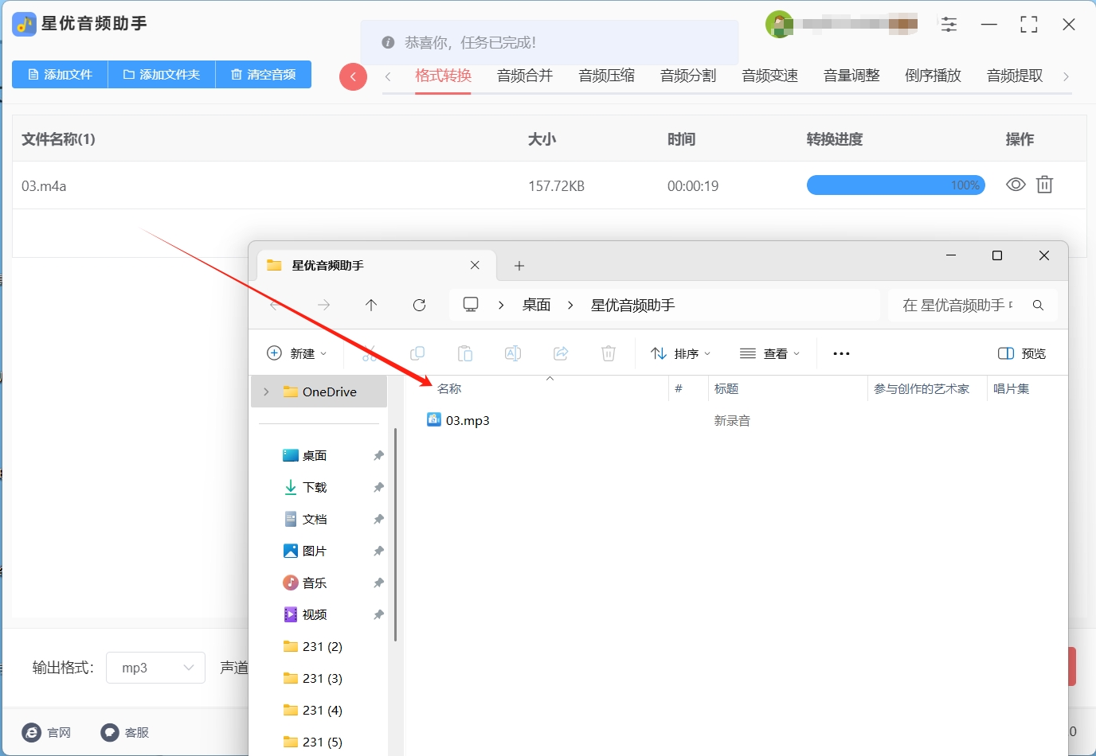Image resolution: width=1096 pixels, height=756 pixels.
Task: Expand the OneDrive tree node
Action: point(266,392)
